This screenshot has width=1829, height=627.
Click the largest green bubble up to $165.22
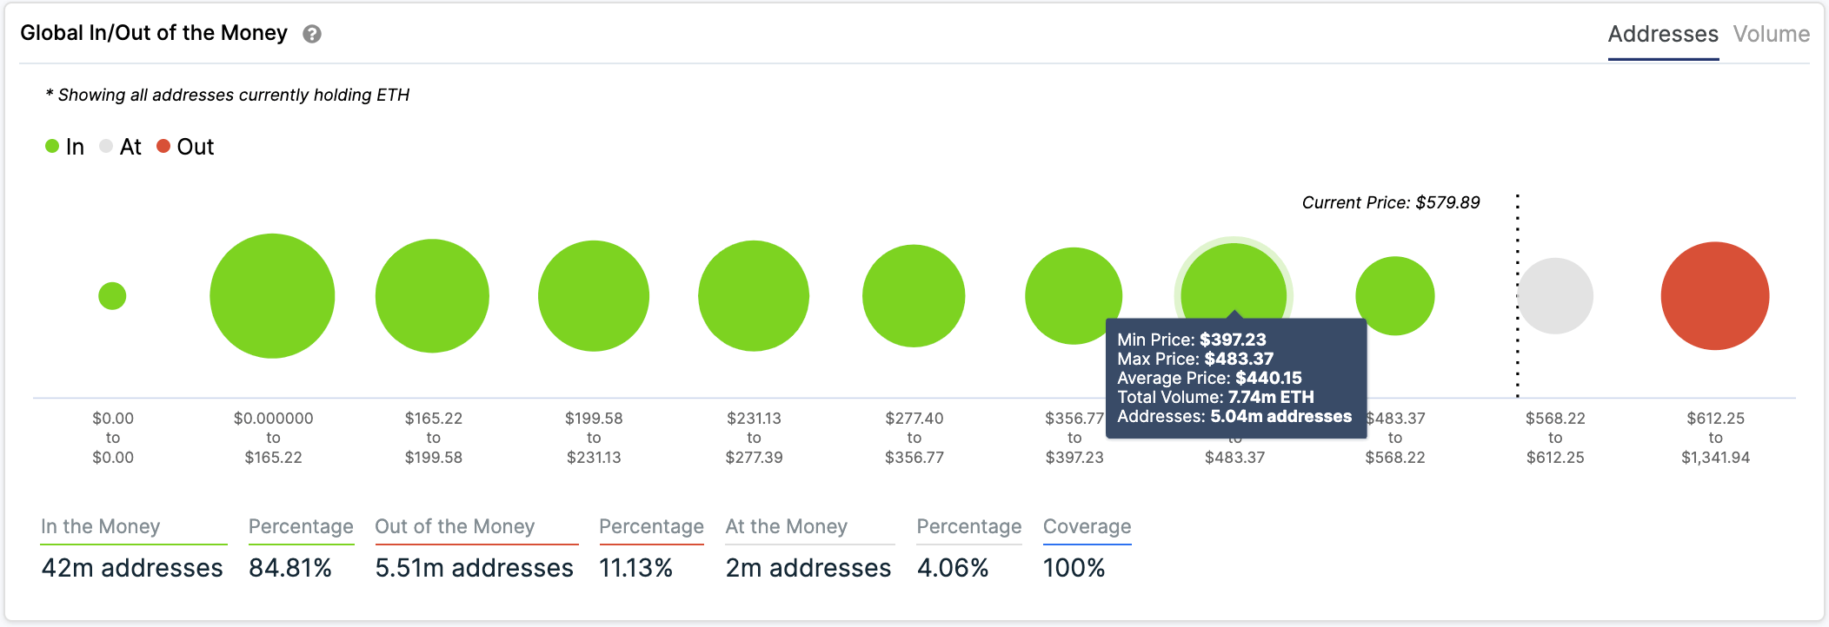272,296
